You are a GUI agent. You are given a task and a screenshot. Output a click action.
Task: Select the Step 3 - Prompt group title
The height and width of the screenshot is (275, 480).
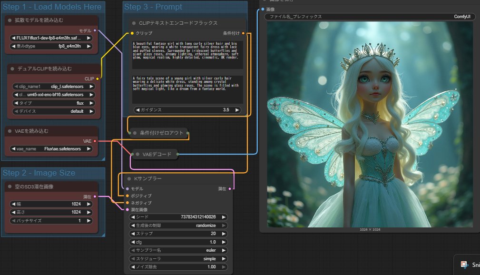[153, 7]
